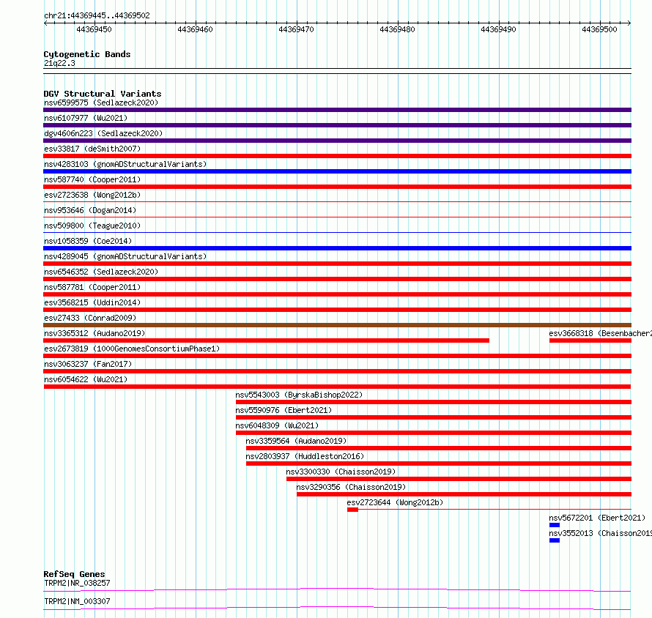Click esv2723644 (Wong2012b) label
This screenshot has height=618, width=652.
[x=395, y=502]
